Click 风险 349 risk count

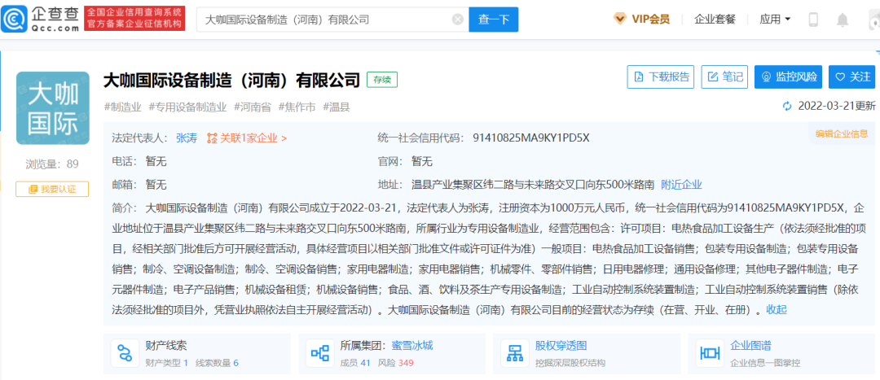pos(396,363)
